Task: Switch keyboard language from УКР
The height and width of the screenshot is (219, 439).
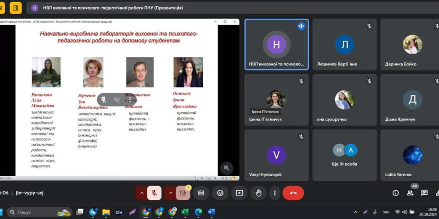Action: 386,212
